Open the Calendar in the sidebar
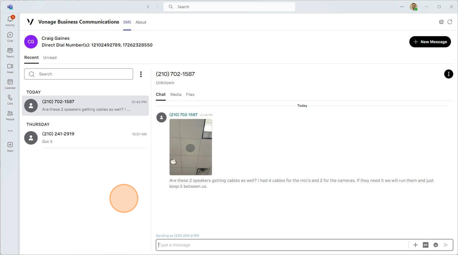 click(x=10, y=84)
